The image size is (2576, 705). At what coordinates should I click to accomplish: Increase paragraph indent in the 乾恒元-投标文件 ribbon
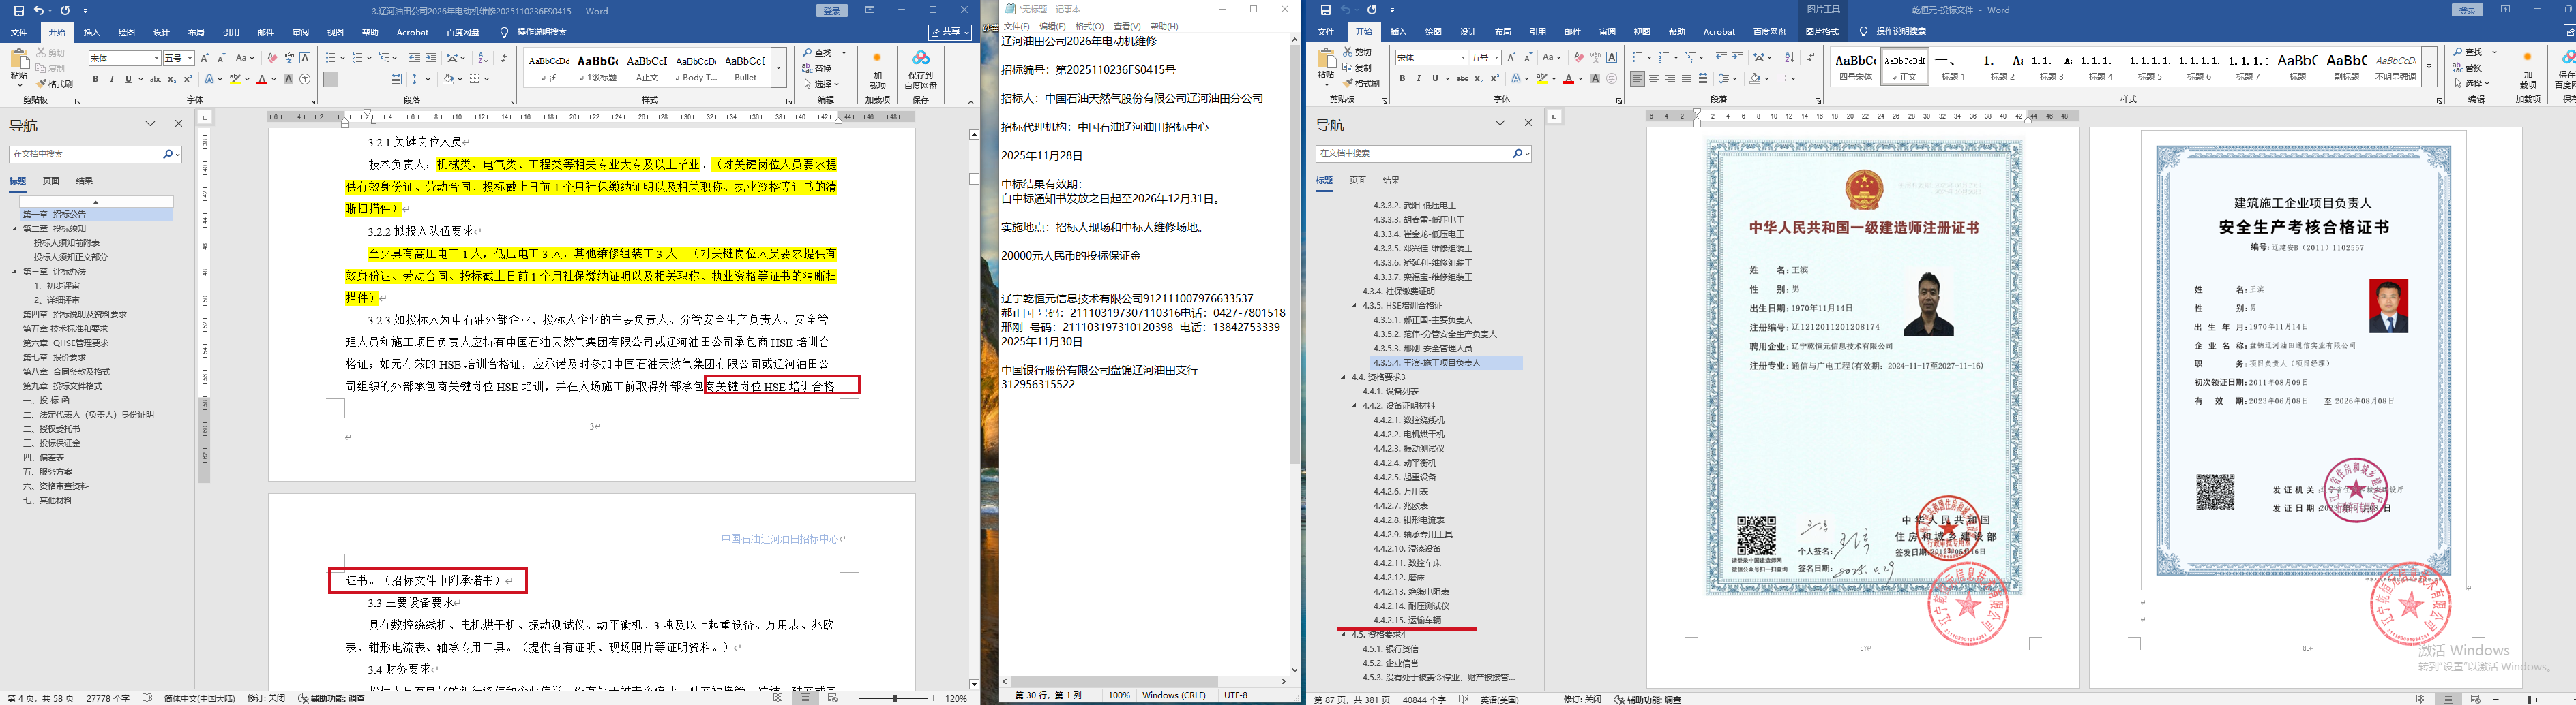tap(1738, 57)
